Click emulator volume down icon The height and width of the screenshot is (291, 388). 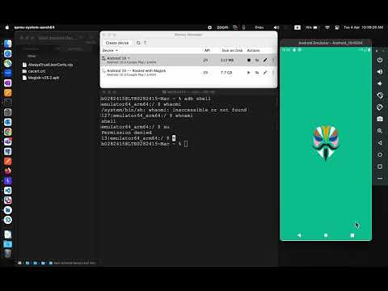[x=380, y=83]
